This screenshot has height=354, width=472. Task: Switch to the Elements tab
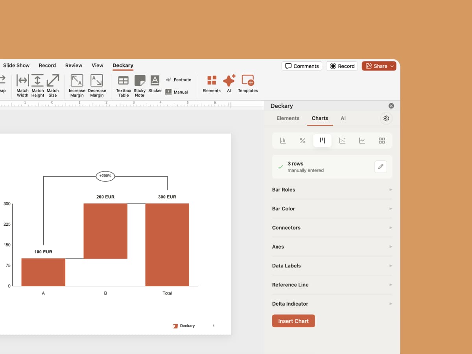[x=288, y=118]
